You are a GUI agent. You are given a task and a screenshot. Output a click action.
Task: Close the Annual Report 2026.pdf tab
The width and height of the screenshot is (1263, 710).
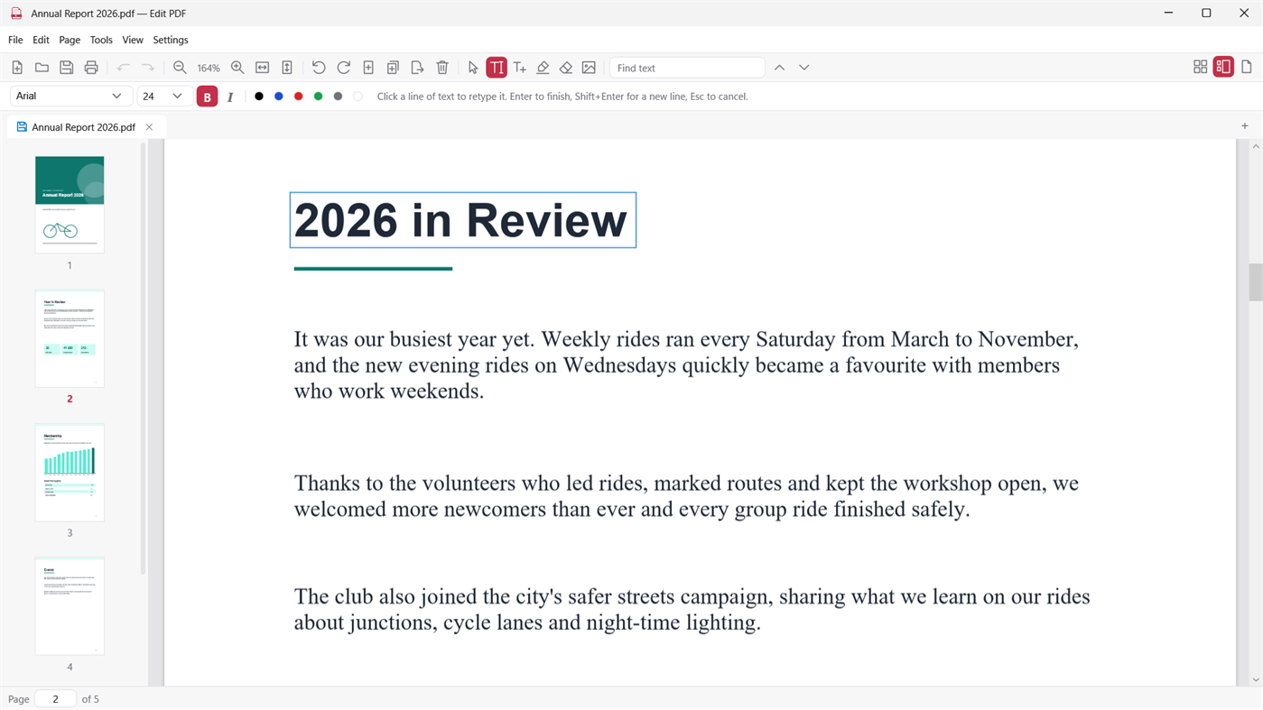tap(149, 127)
